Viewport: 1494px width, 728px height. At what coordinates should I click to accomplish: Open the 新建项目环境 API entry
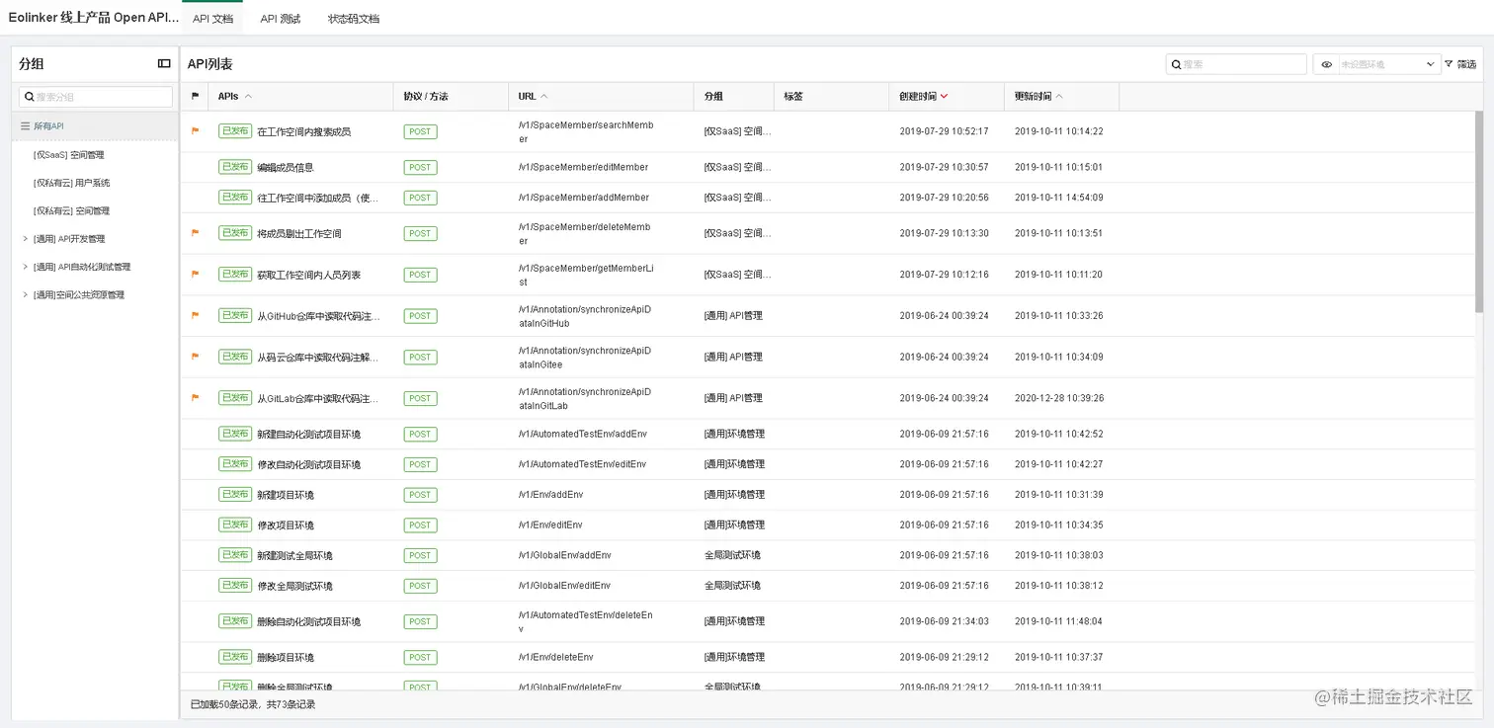click(x=286, y=495)
